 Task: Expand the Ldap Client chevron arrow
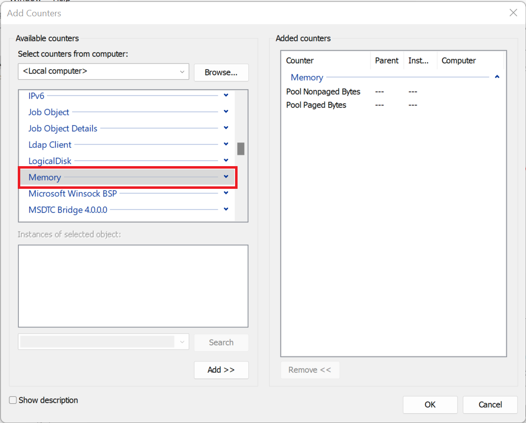click(226, 144)
